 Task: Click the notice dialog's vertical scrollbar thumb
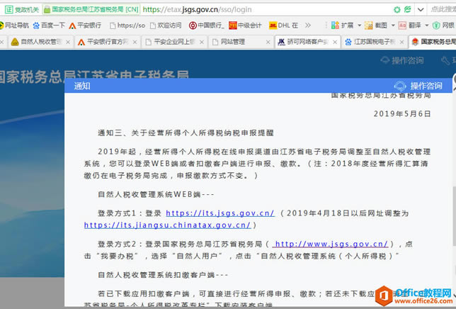click(454, 215)
